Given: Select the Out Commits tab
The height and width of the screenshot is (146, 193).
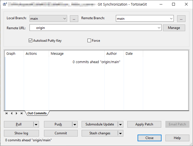Looking at the screenshot, I should (37, 113).
